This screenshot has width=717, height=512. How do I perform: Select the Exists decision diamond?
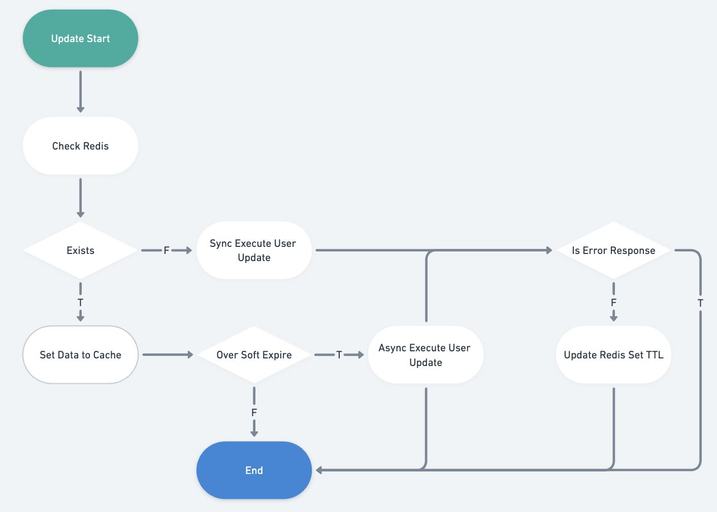point(80,250)
